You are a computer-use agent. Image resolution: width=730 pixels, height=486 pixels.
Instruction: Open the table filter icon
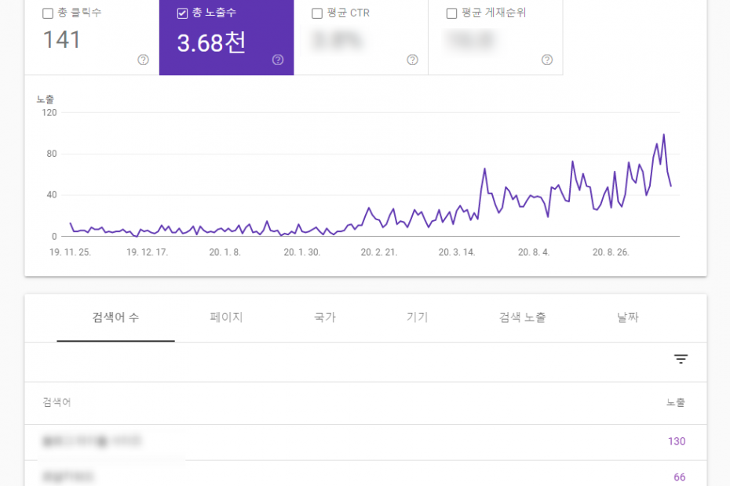tap(681, 358)
